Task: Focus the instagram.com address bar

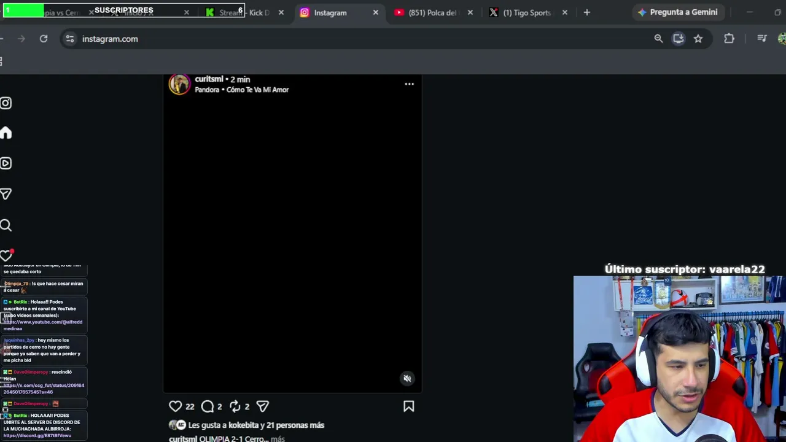Action: point(362,39)
